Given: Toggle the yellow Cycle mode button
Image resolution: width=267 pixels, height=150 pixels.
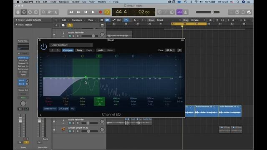Looking at the screenshot, I should [107, 12].
